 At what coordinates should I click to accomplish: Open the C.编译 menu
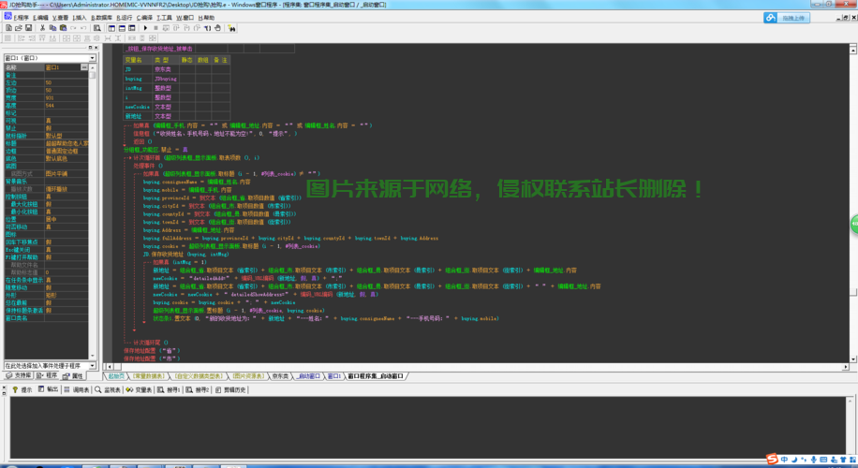[x=144, y=18]
